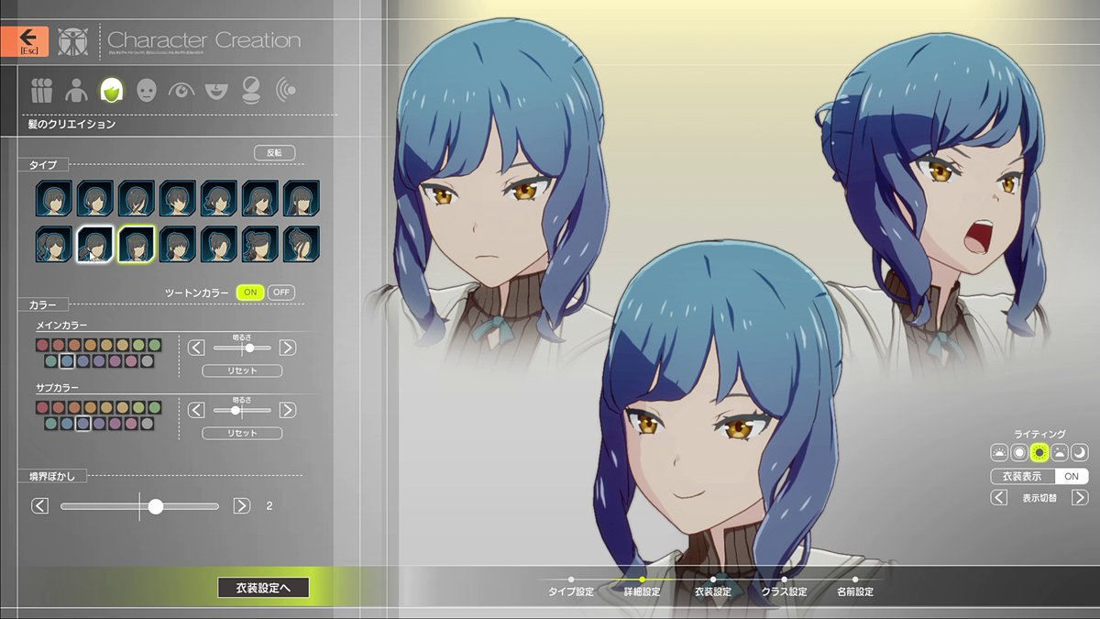Choose the sixth hairstyle in the bottom row

click(x=260, y=245)
